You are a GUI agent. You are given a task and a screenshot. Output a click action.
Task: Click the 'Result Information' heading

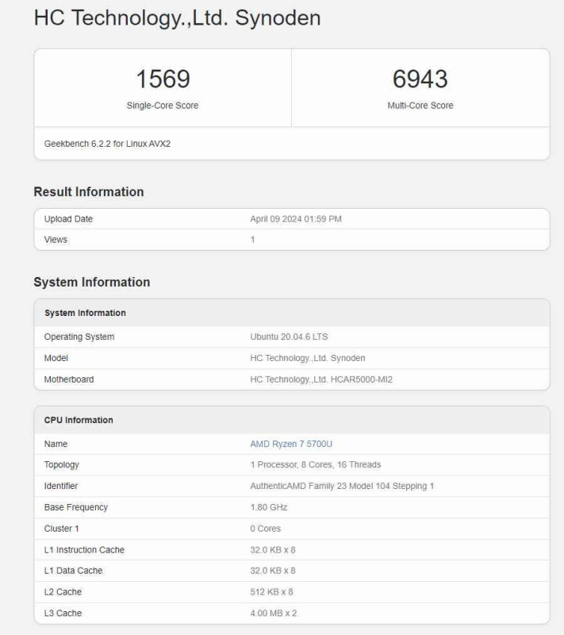click(89, 191)
